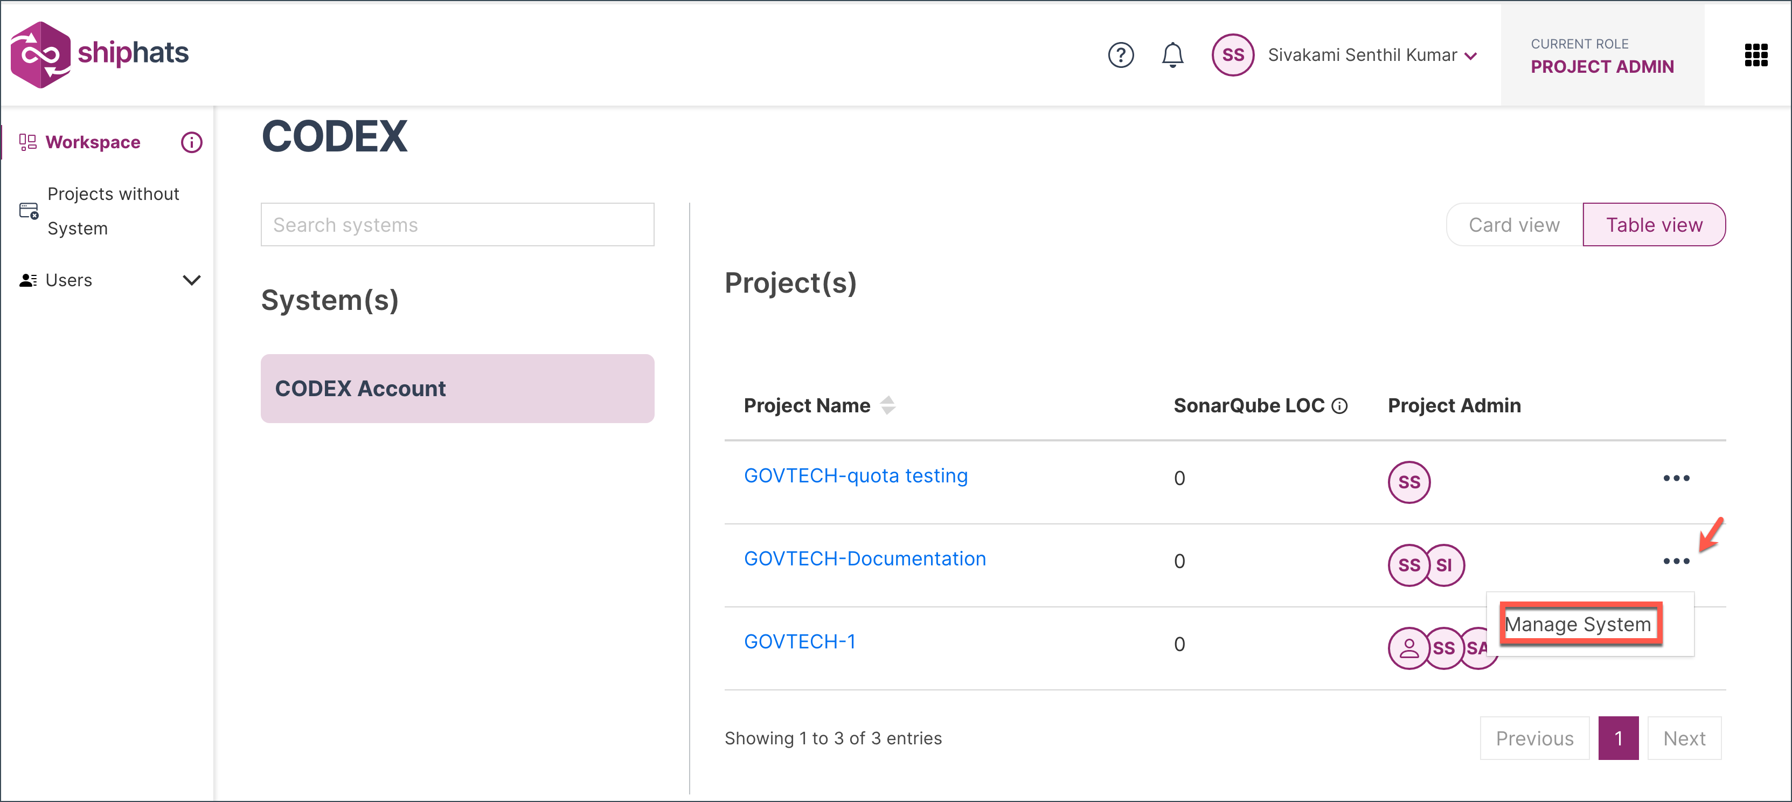1792x802 pixels.
Task: Click SI admin avatar of GOVTECH-Documentation
Action: click(1445, 565)
